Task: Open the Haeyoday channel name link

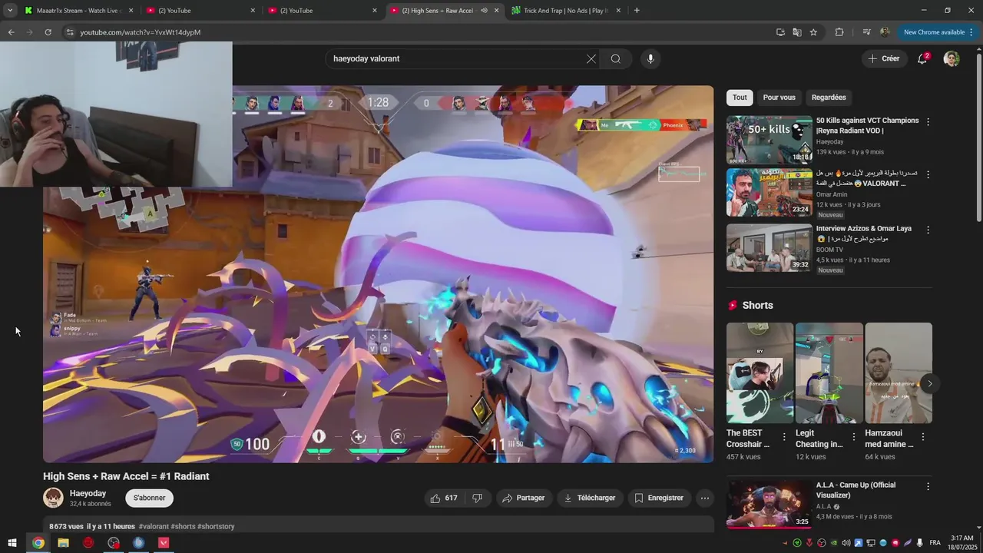Action: [x=88, y=493]
